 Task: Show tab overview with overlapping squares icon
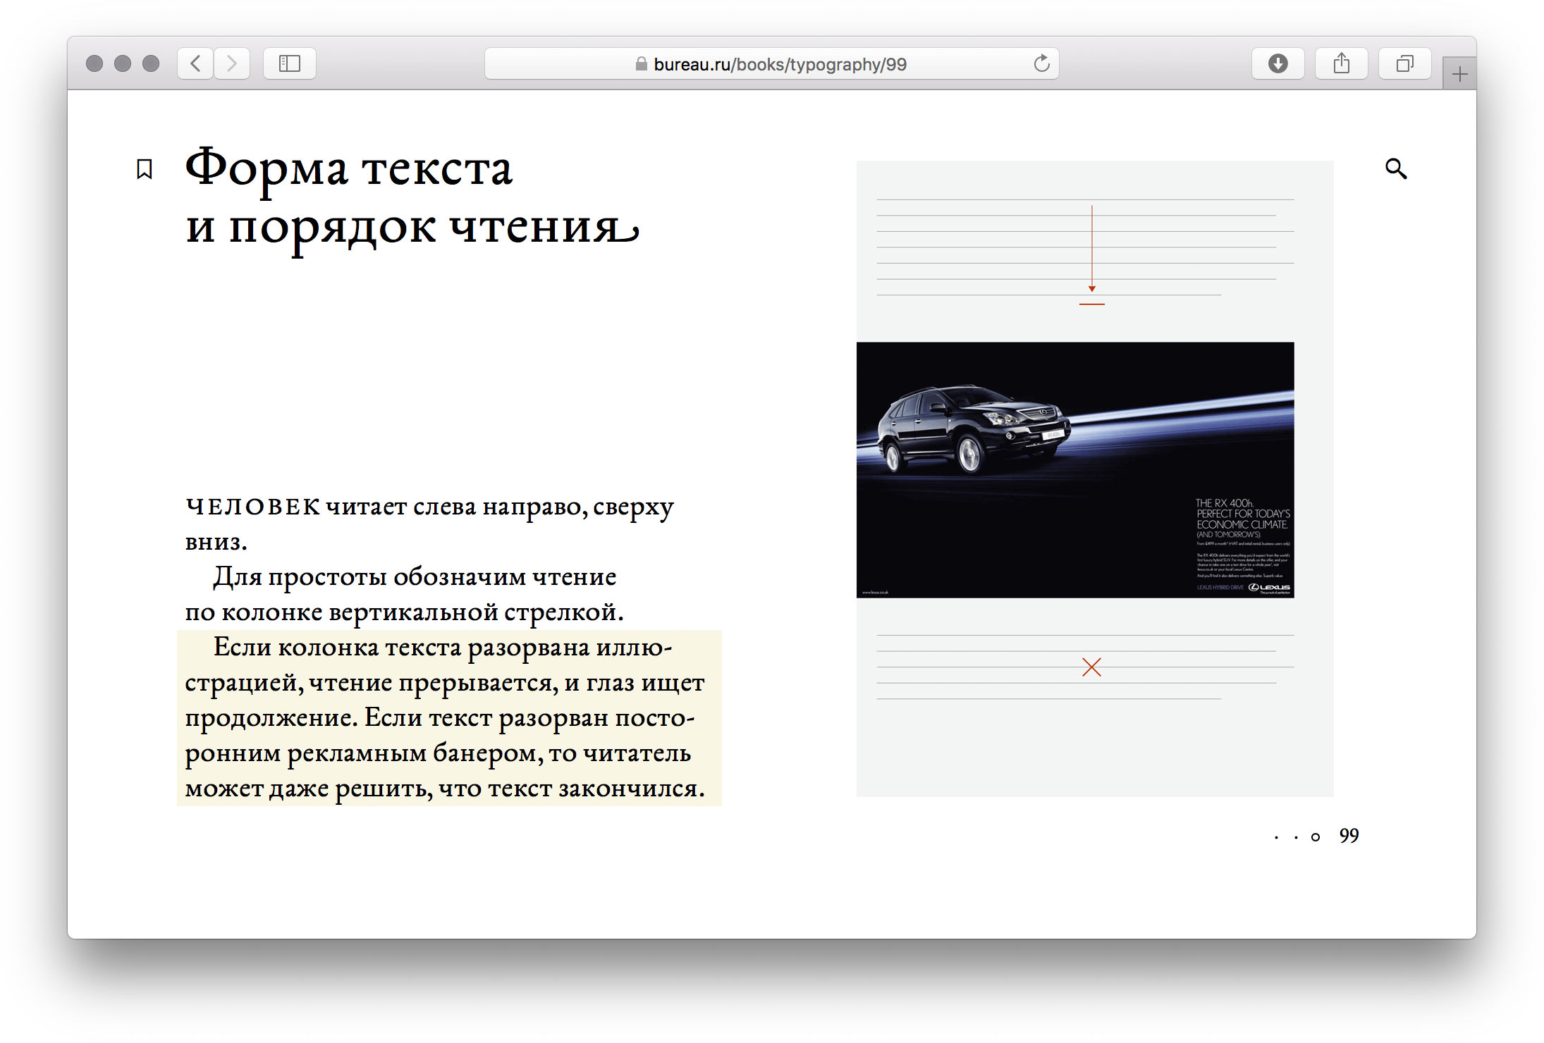click(1404, 64)
